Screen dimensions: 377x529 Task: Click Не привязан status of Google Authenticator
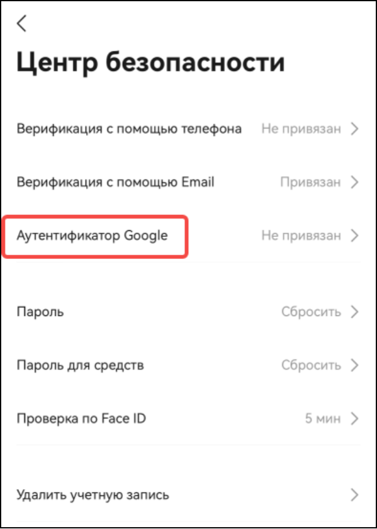point(301,236)
